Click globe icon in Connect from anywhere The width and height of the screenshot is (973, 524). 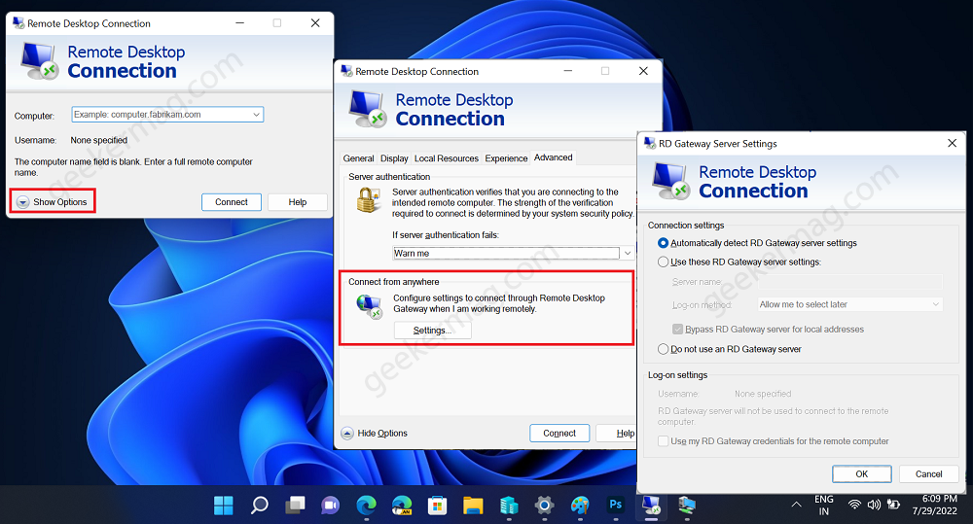pyautogui.click(x=369, y=306)
